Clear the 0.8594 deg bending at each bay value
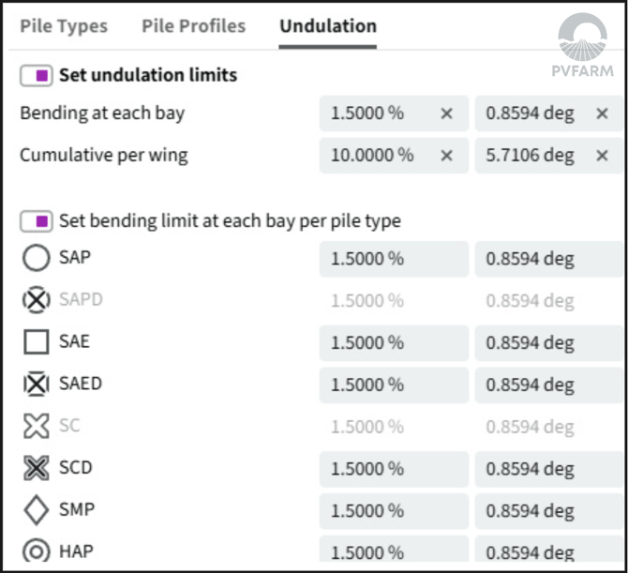This screenshot has width=628, height=573. point(602,113)
